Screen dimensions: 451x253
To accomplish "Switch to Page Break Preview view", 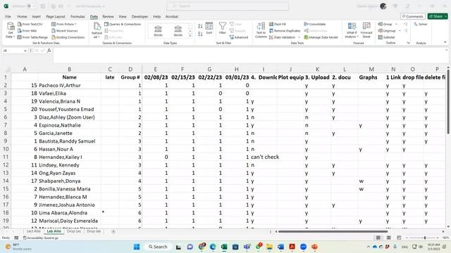I will click(x=399, y=238).
